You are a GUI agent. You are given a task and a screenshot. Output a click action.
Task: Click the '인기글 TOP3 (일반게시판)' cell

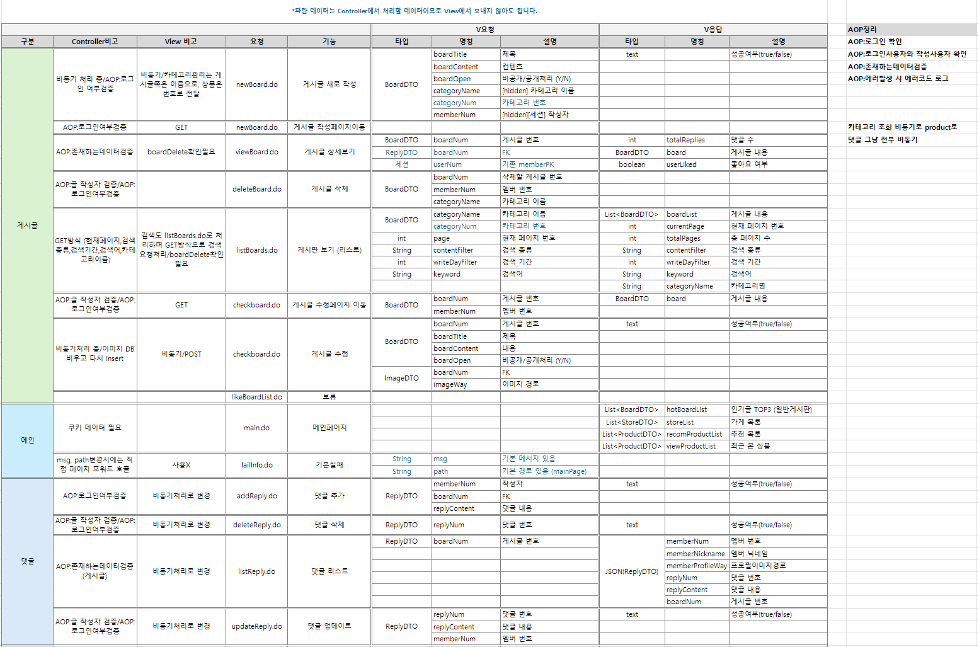(x=779, y=409)
